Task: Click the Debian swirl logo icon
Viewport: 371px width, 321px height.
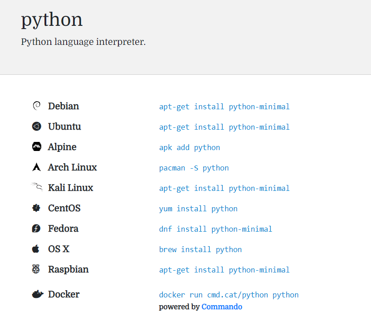Action: [x=37, y=106]
